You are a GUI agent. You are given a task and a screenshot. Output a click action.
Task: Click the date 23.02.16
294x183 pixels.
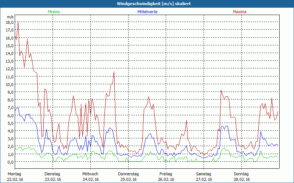(53, 179)
